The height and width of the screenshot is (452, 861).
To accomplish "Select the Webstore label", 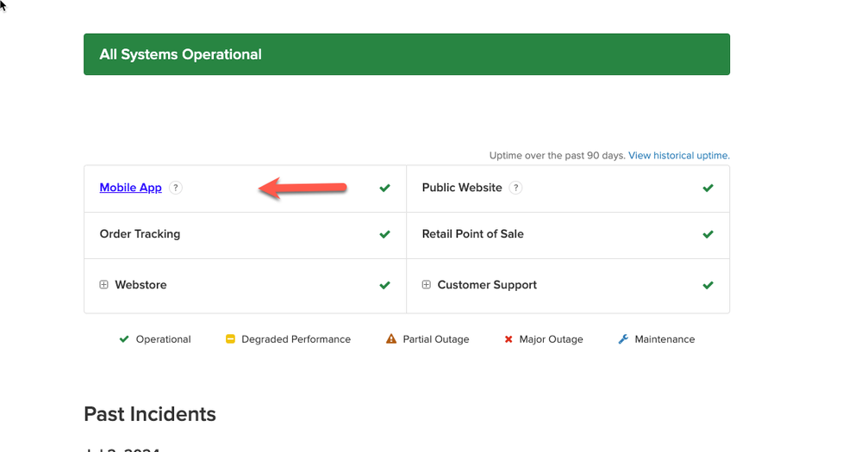I will 140,285.
